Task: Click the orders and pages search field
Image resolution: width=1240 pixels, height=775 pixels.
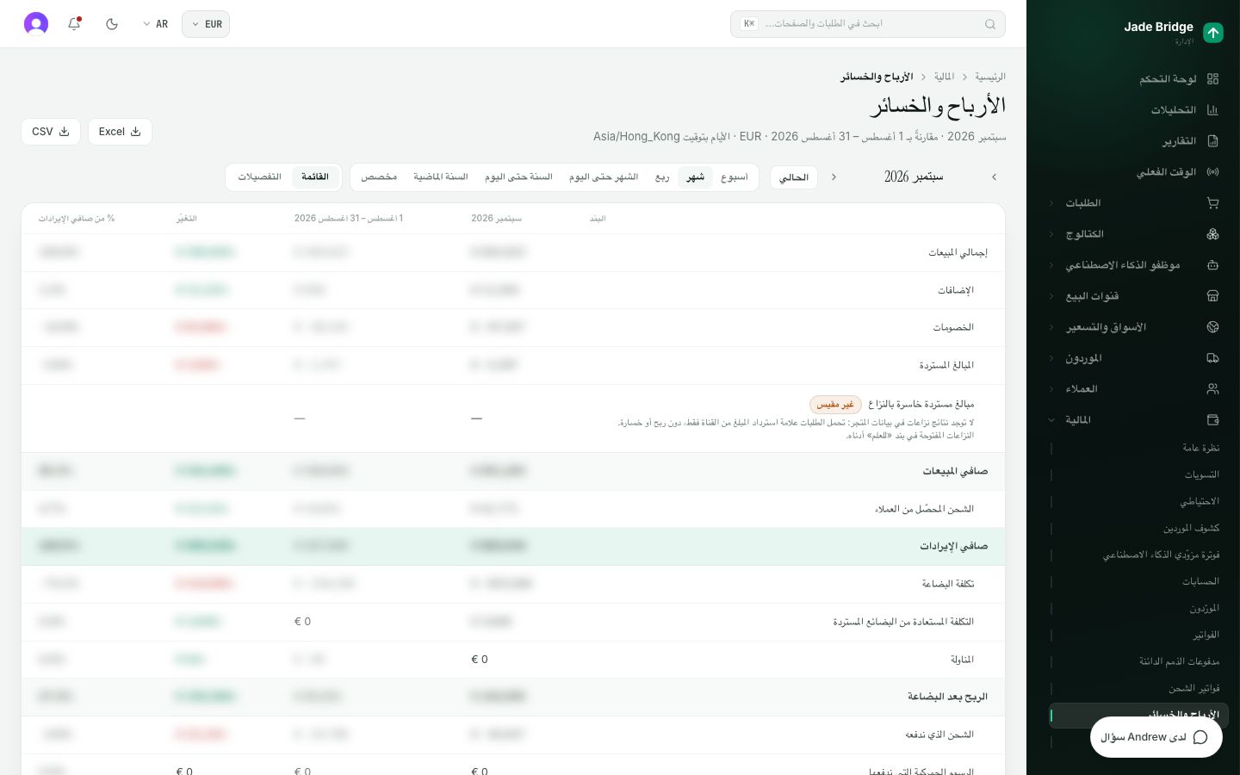Action: [868, 24]
